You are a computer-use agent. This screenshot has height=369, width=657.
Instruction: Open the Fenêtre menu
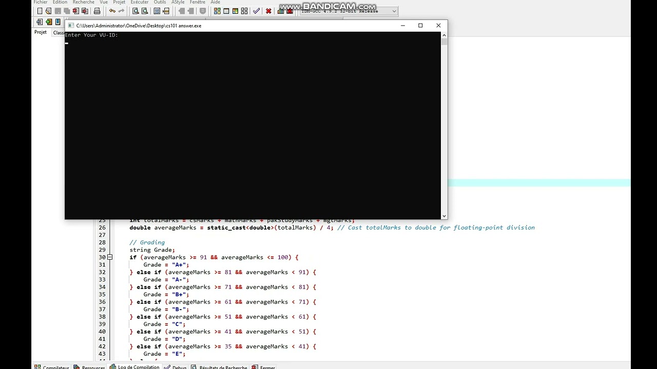coord(198,2)
